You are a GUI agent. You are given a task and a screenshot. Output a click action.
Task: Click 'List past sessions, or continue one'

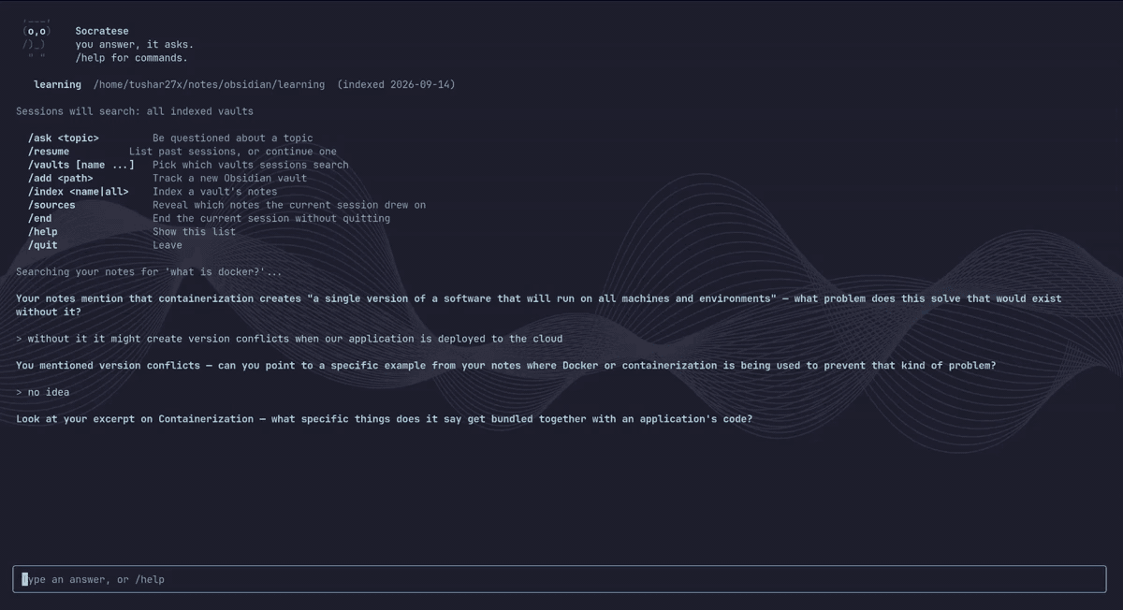pos(233,152)
